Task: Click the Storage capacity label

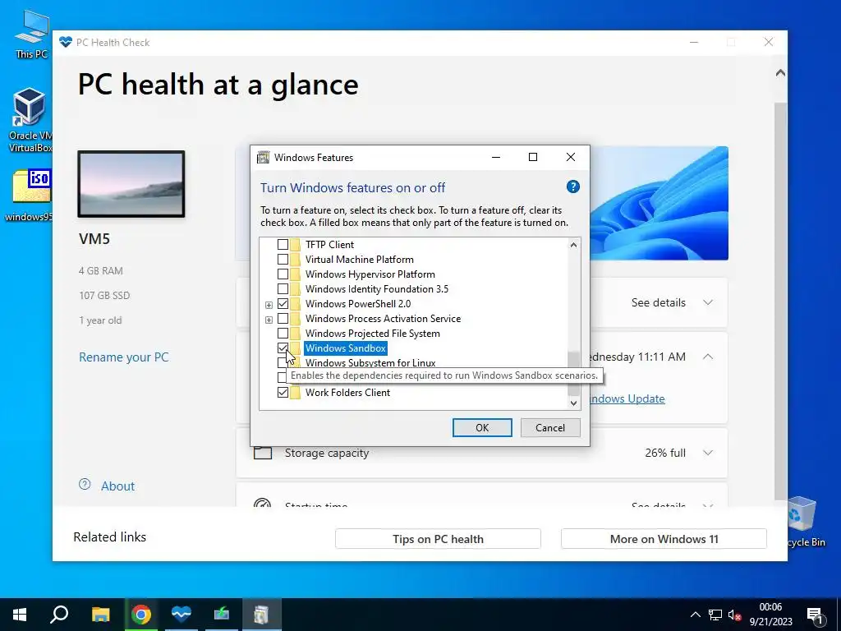Action: 327,453
